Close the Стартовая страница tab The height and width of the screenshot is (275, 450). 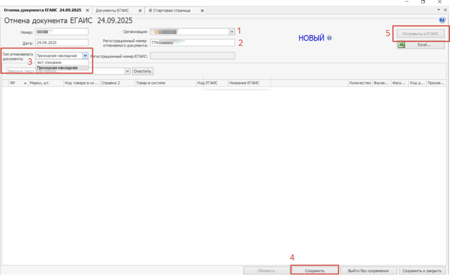coord(202,11)
